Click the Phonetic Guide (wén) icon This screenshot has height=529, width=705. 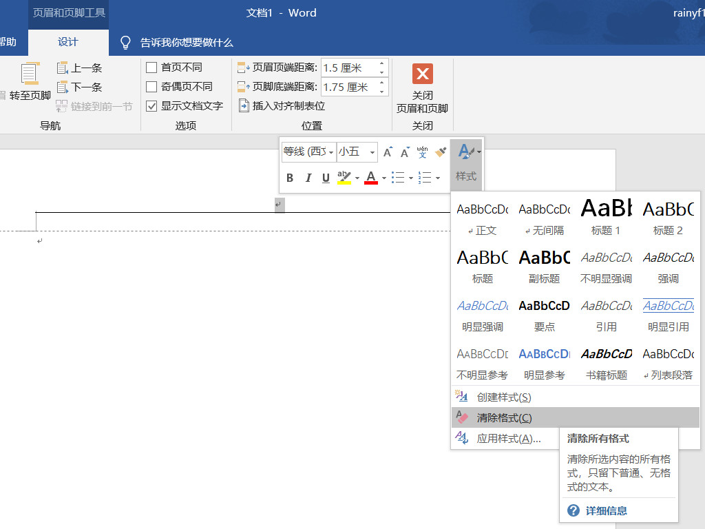click(422, 152)
